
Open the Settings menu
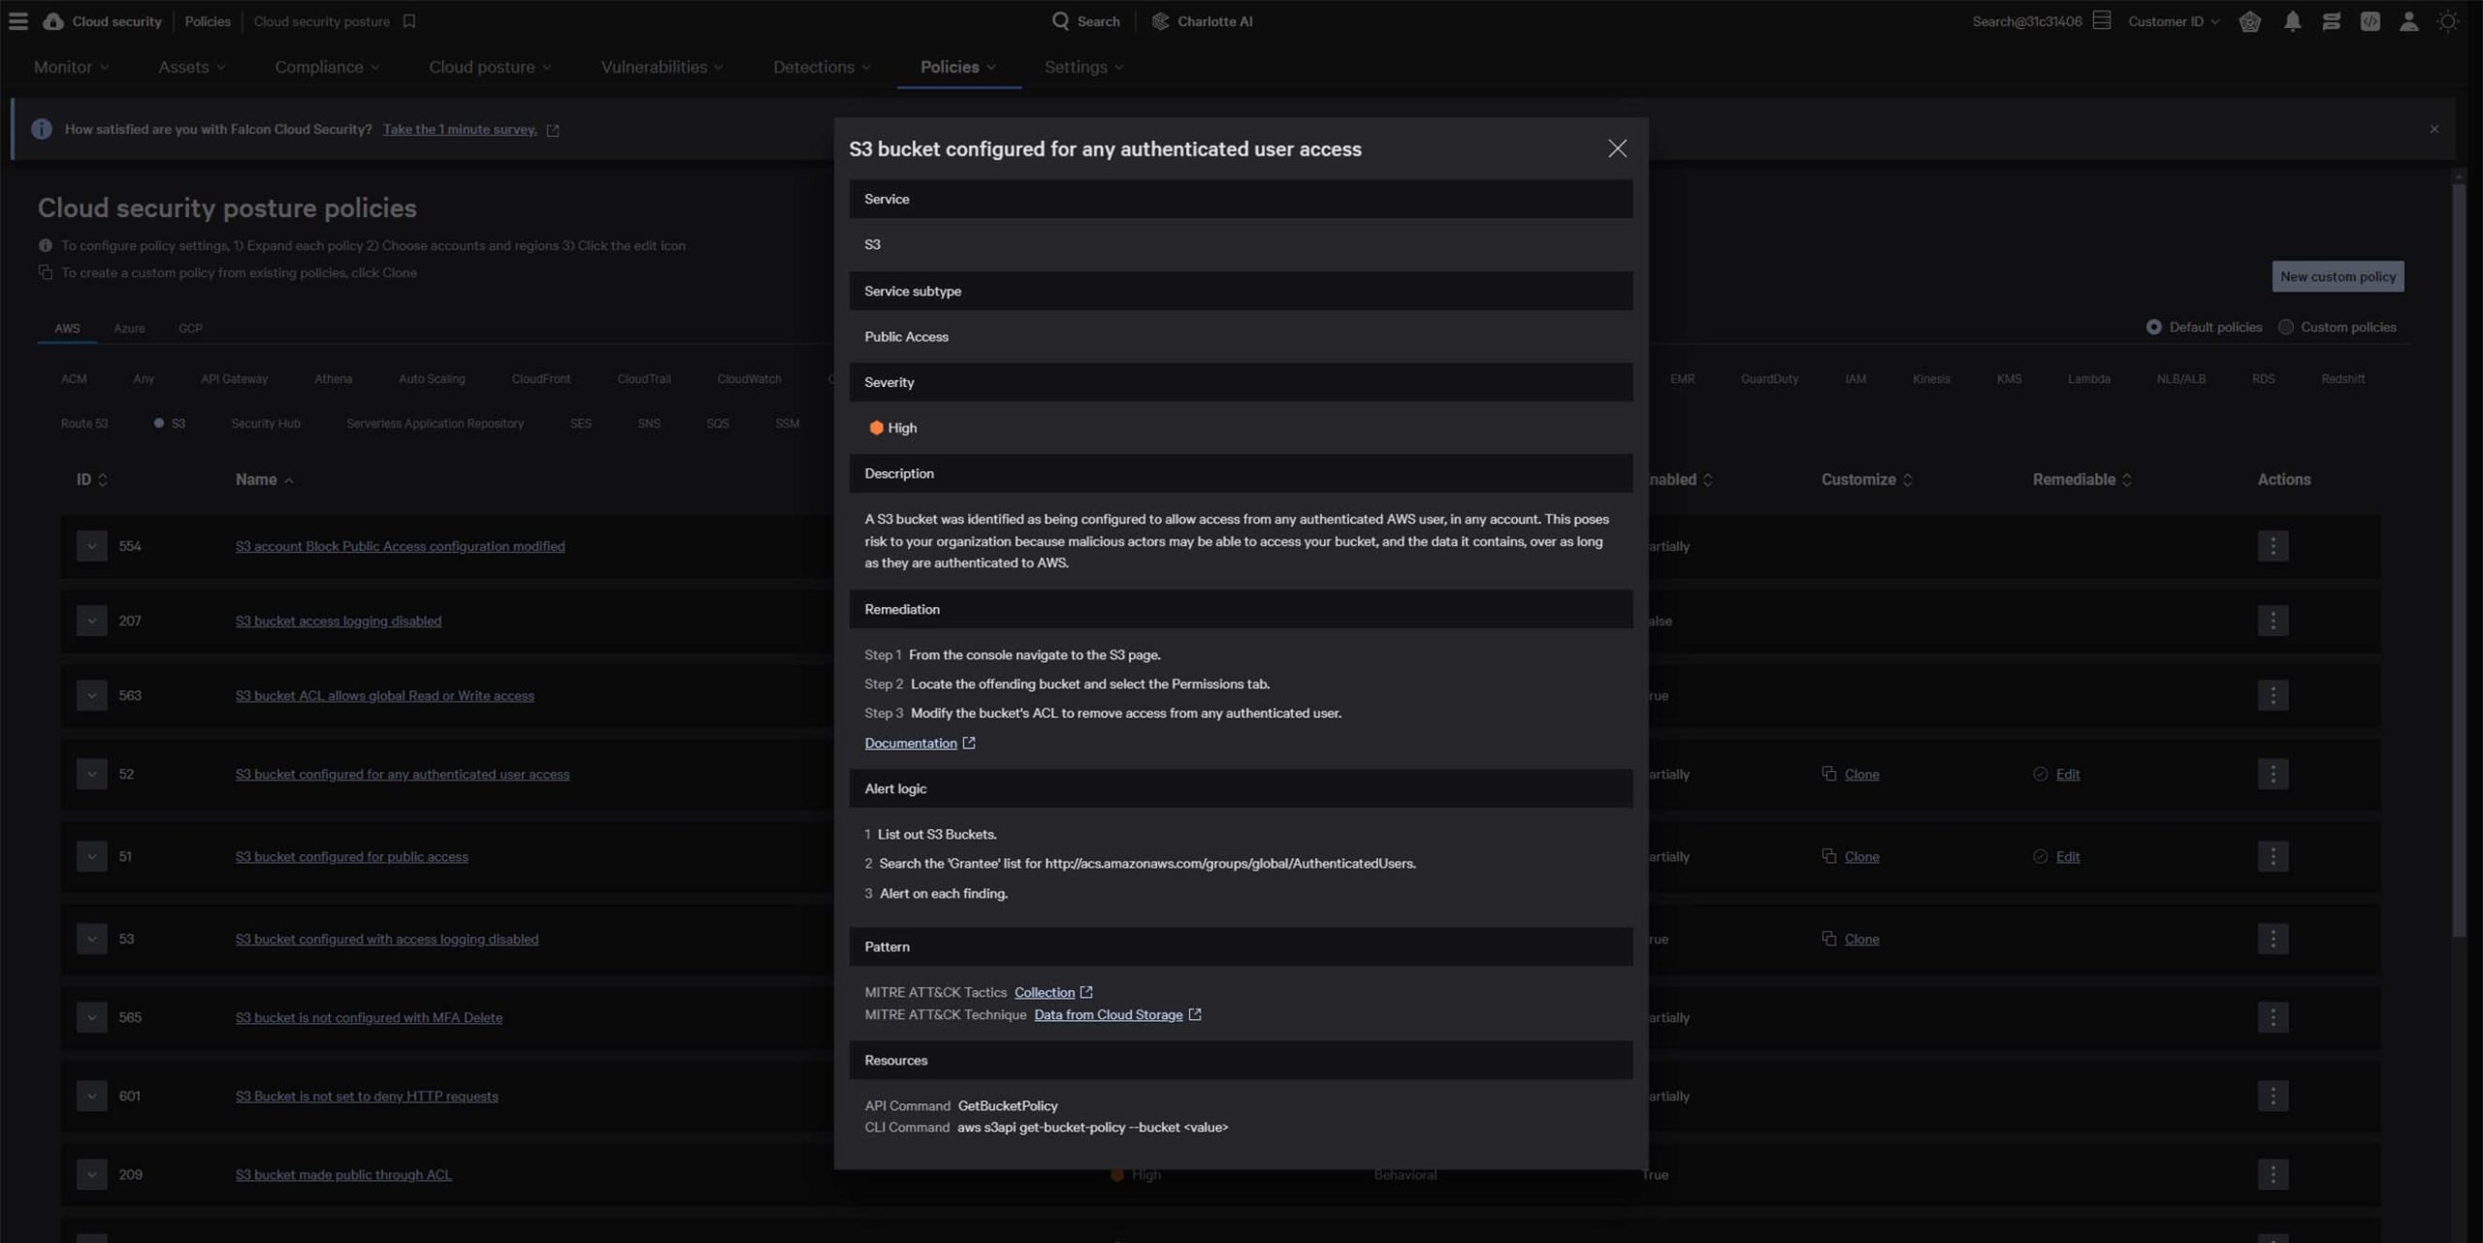tap(1083, 67)
